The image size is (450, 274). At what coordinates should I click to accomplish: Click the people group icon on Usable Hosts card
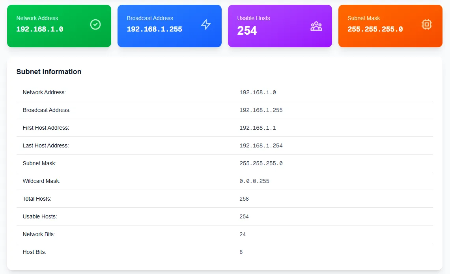[316, 26]
